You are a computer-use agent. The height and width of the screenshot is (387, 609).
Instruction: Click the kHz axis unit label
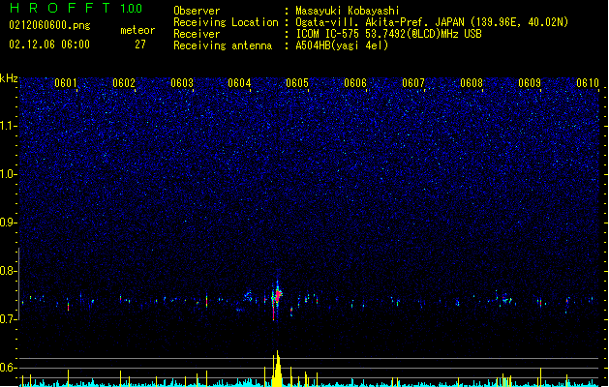coord(9,78)
